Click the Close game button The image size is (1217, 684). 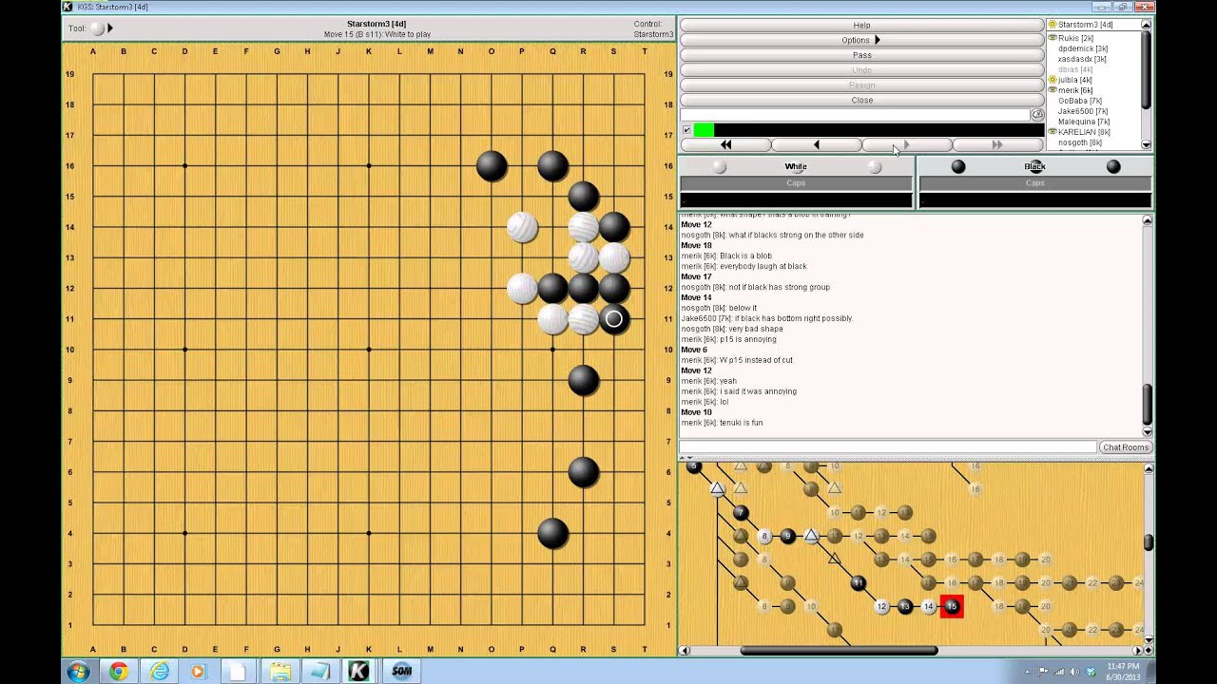point(861,100)
